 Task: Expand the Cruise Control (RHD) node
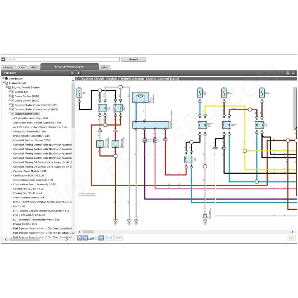pyautogui.click(x=10, y=100)
